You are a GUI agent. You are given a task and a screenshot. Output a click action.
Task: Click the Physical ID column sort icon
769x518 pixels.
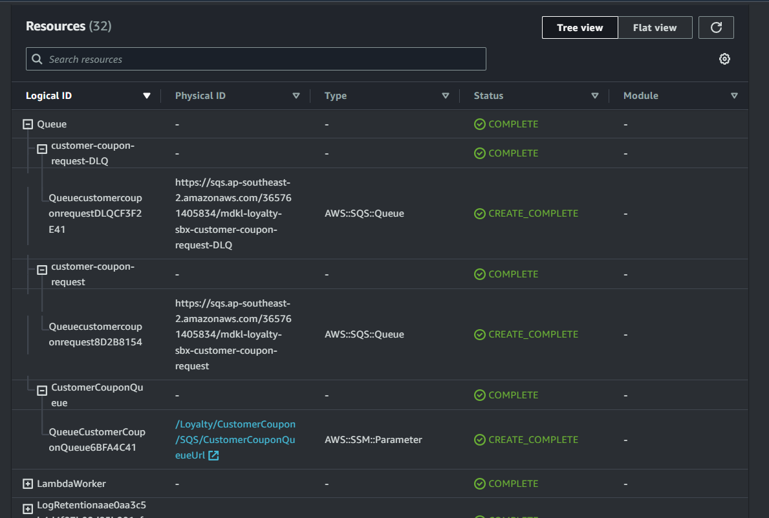coord(296,96)
